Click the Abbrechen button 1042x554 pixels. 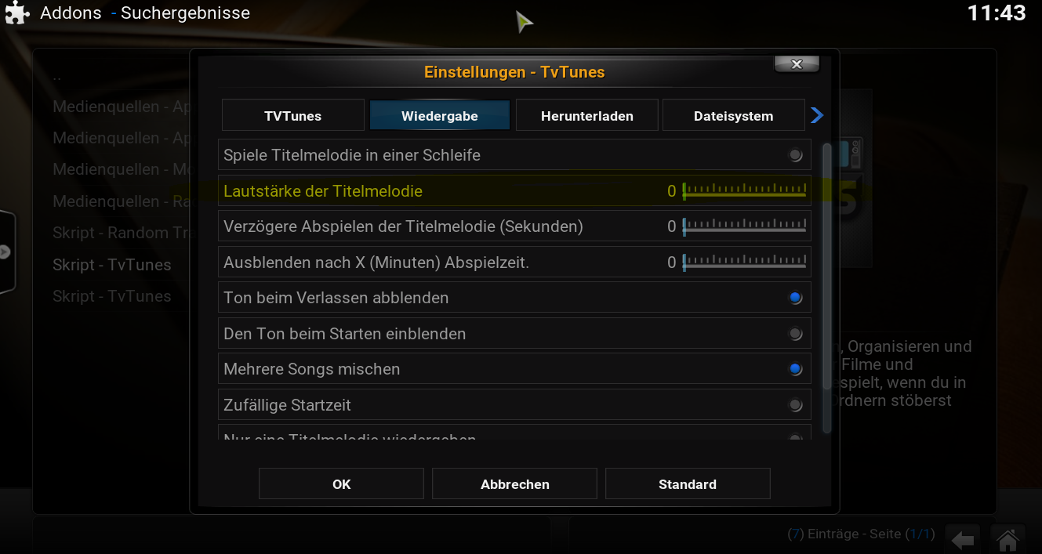514,484
